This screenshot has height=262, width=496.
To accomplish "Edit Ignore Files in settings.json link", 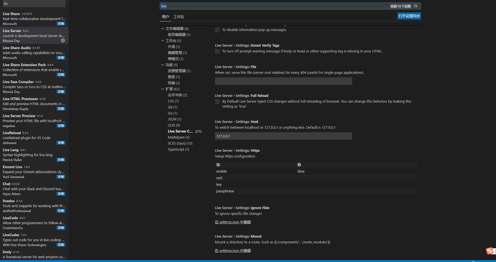I will pyautogui.click(x=233, y=222).
